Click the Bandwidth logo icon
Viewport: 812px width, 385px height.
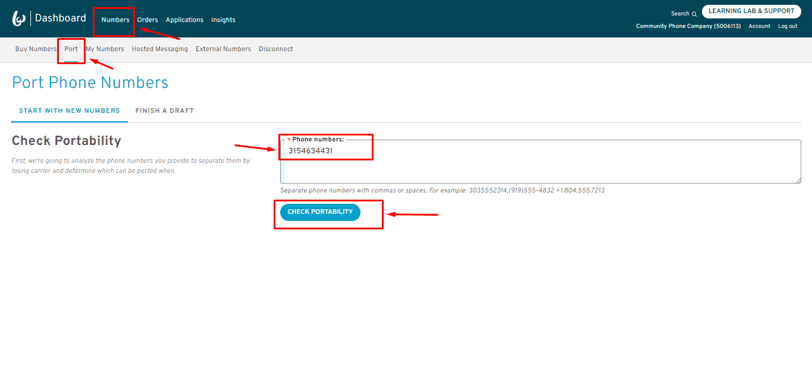19,19
